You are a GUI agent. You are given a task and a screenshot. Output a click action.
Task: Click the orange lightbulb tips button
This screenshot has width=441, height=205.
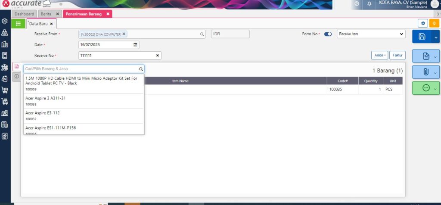[x=434, y=23]
